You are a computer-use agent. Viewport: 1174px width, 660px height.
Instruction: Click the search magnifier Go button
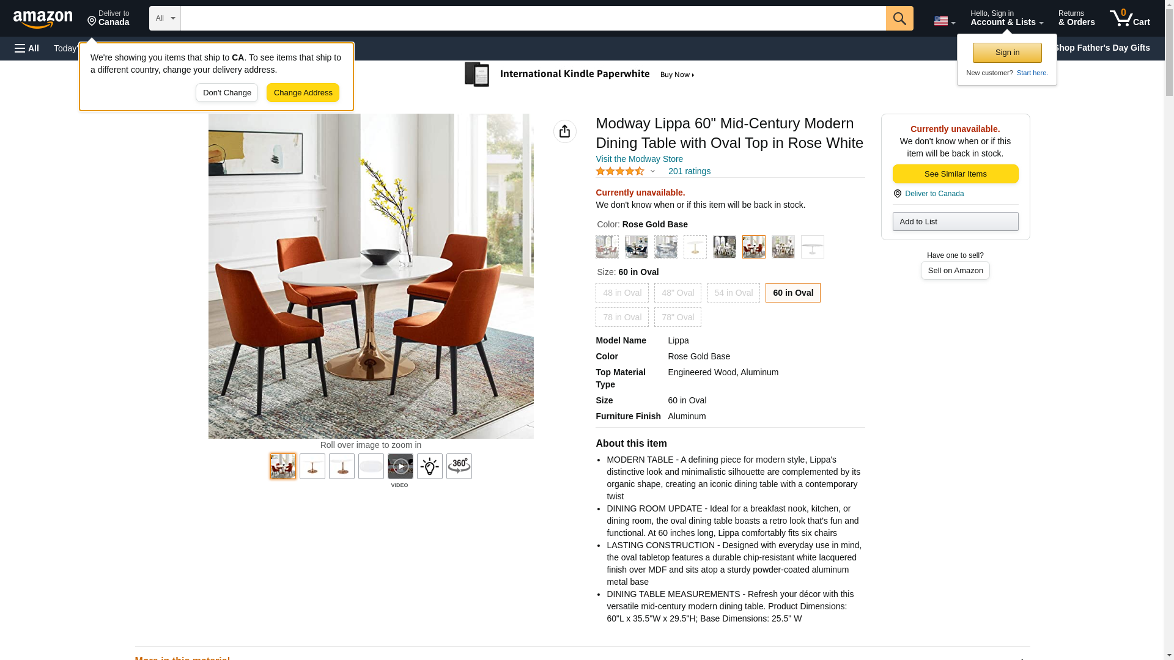coord(899,18)
